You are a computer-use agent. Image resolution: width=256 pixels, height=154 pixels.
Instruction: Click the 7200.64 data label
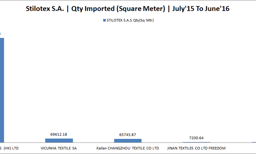point(196,138)
